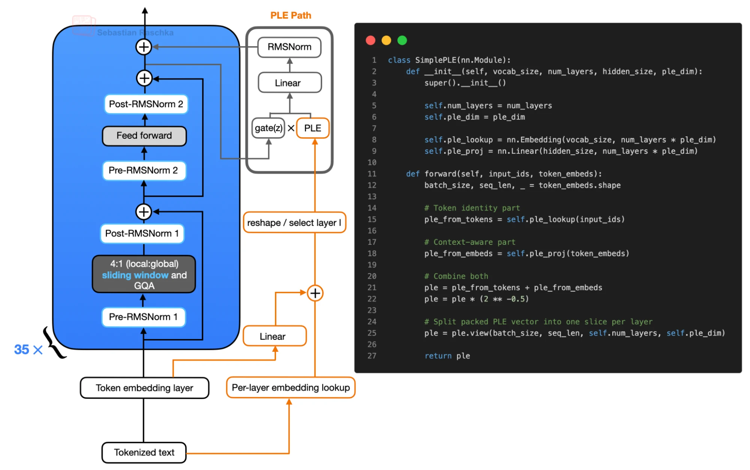
Task: Click the 'reshape / select layer l' box
Action: pos(295,222)
